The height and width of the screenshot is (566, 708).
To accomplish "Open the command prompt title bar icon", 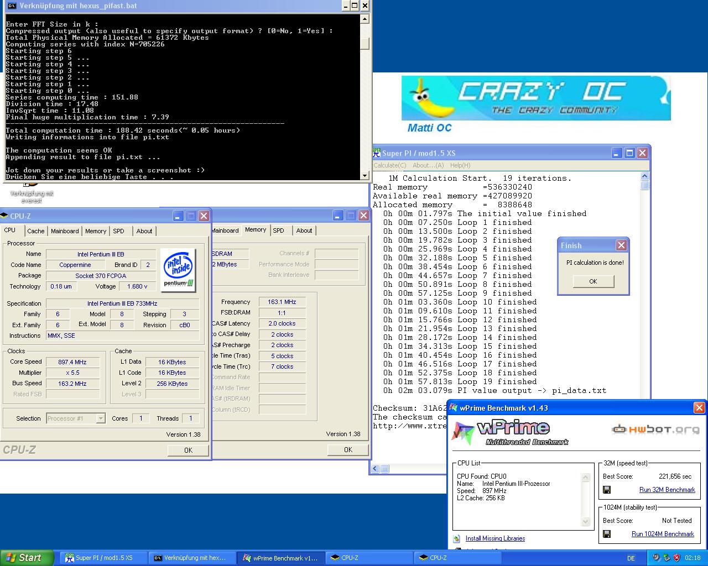I will 11,6.
